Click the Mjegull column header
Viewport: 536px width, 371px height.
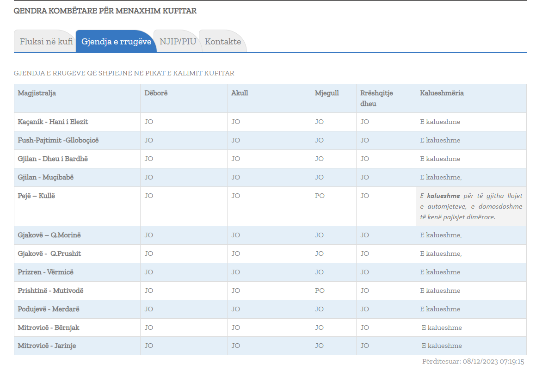point(327,93)
